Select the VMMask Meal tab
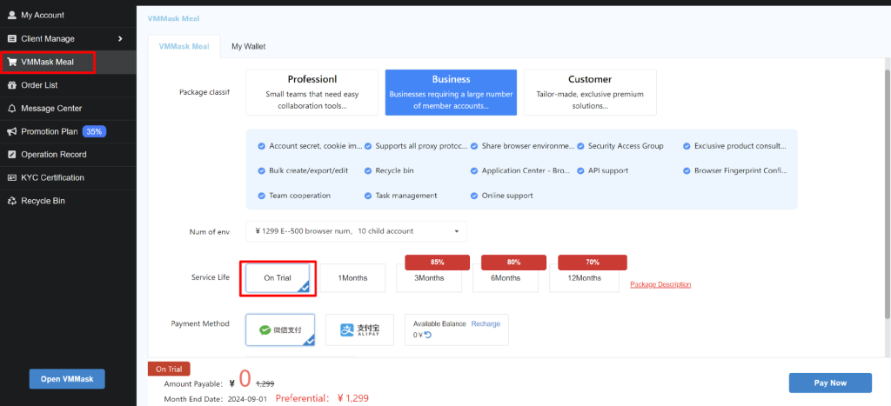 (x=184, y=47)
